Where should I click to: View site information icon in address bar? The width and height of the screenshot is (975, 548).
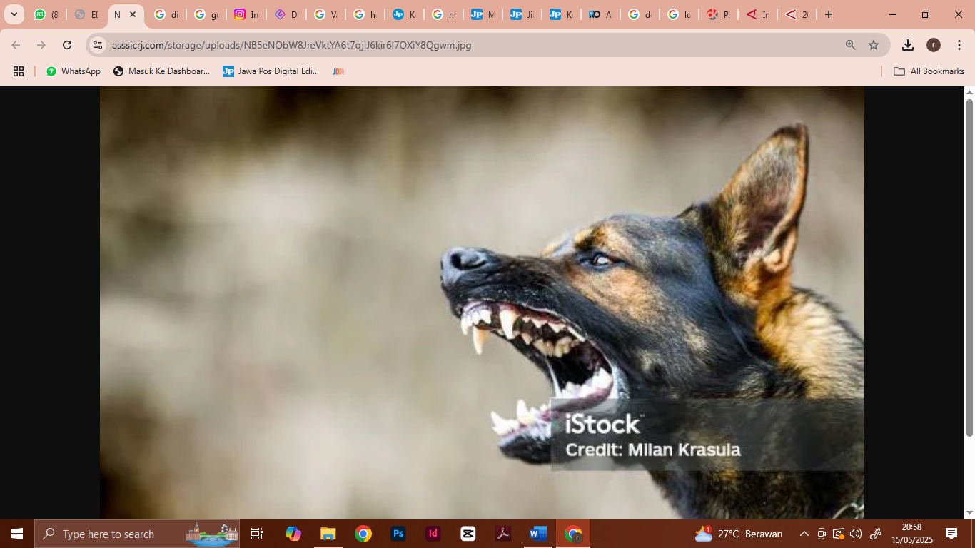[98, 45]
